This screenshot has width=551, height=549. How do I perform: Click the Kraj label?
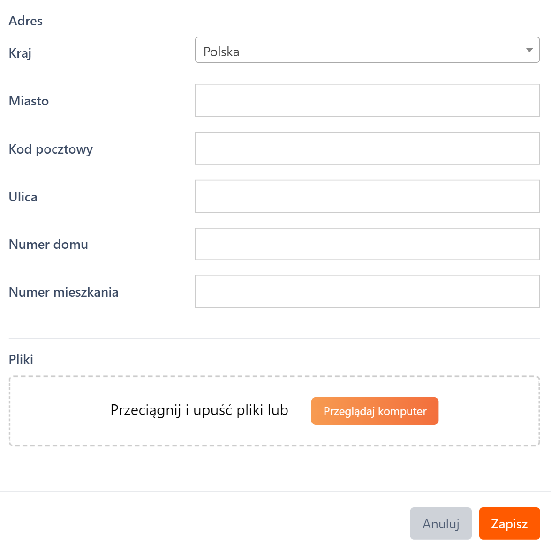click(x=20, y=53)
